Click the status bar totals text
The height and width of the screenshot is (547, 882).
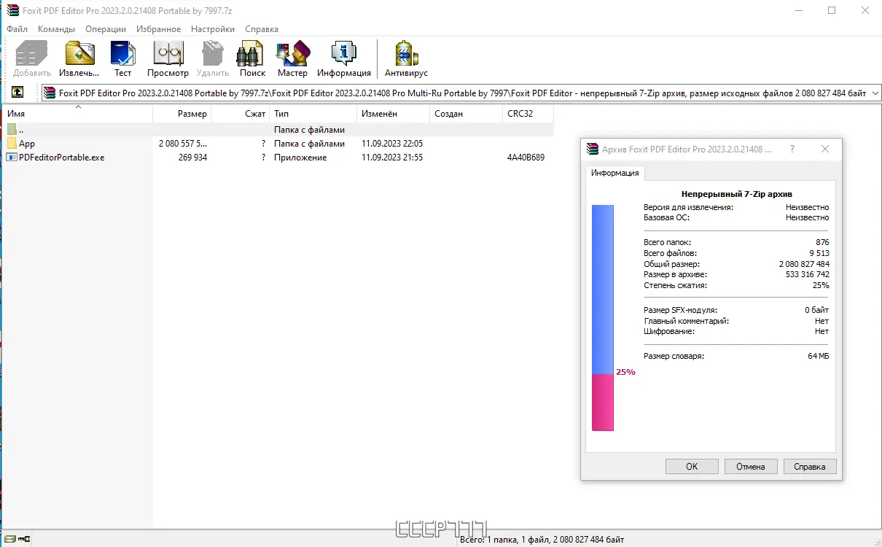click(542, 540)
